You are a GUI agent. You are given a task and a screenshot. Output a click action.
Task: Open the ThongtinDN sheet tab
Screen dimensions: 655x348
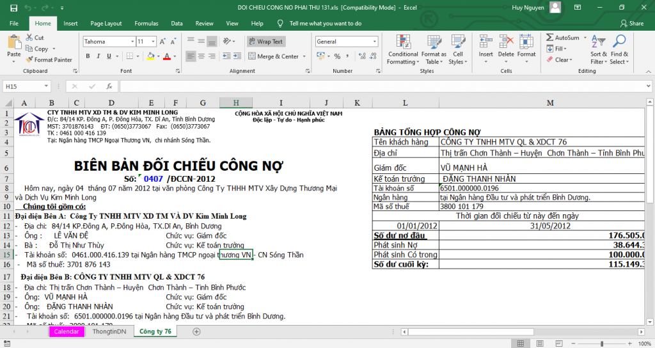pyautogui.click(x=109, y=331)
